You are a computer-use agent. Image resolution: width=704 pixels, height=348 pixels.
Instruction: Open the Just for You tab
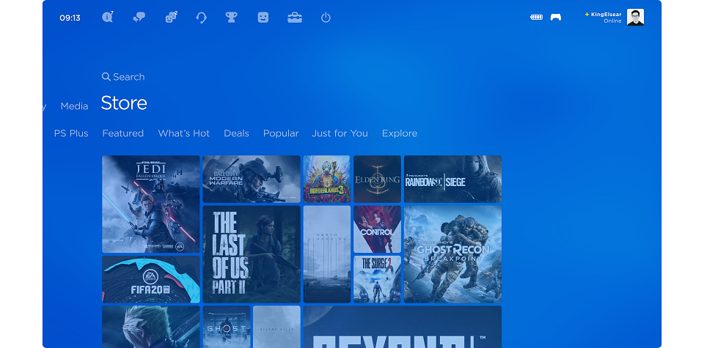(340, 133)
